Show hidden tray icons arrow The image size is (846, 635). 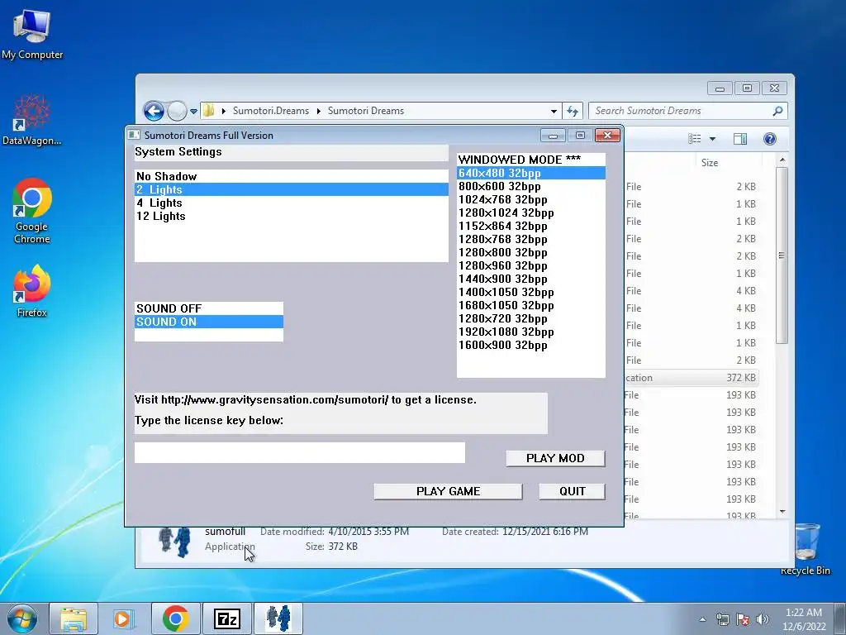(702, 619)
